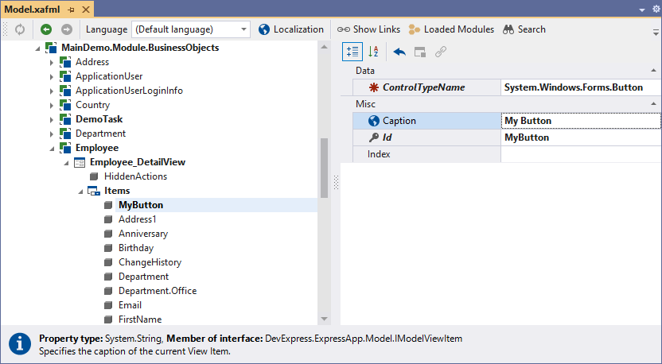Select the FirstName item
Image resolution: width=662 pixels, height=364 pixels.
[x=140, y=319]
